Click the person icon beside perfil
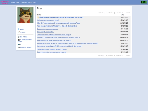This screenshot has width=148, height=111. tap(19, 29)
